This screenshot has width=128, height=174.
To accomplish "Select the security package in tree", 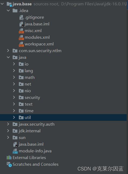I will (x=32, y=98).
